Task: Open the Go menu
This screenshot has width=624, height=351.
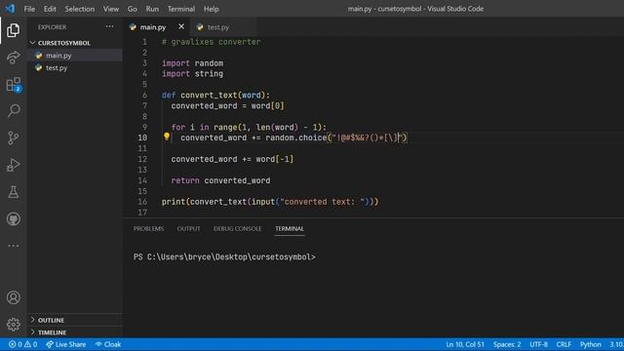Action: (x=133, y=9)
